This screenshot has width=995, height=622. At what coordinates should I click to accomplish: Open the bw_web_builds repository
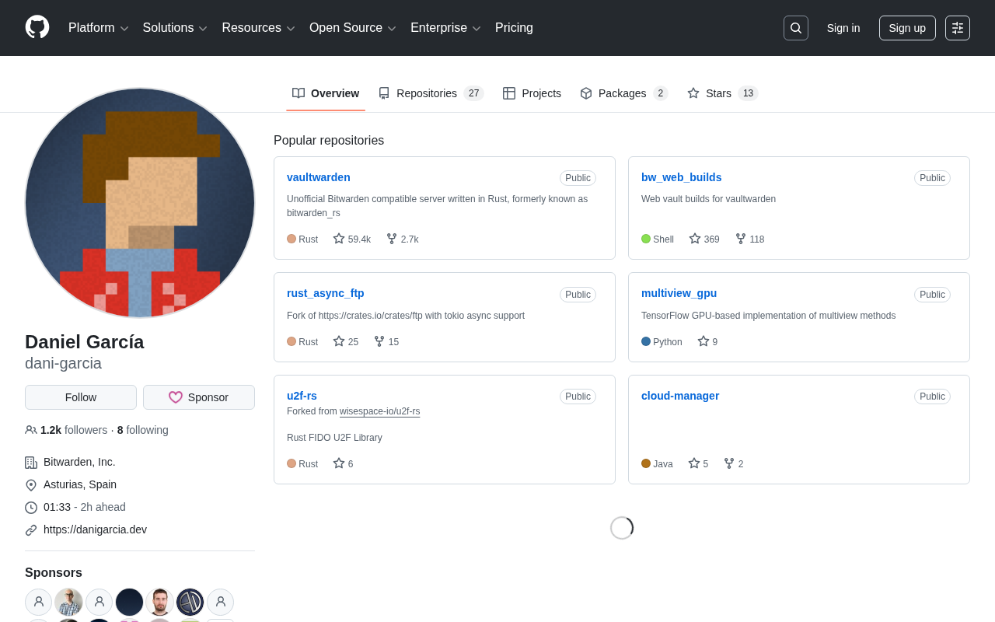(x=681, y=177)
